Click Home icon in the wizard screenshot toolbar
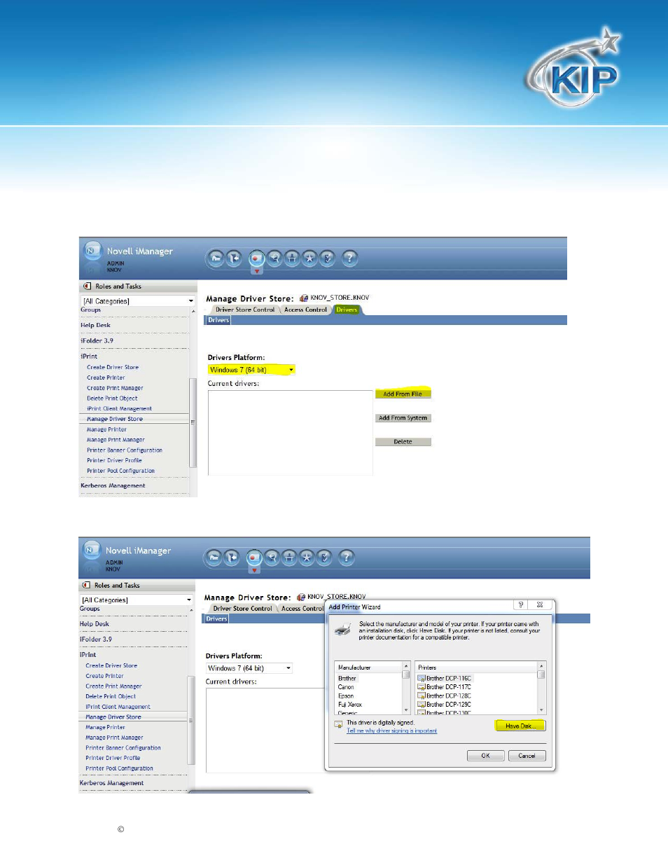Image resolution: width=668 pixels, height=865 pixels. click(214, 558)
